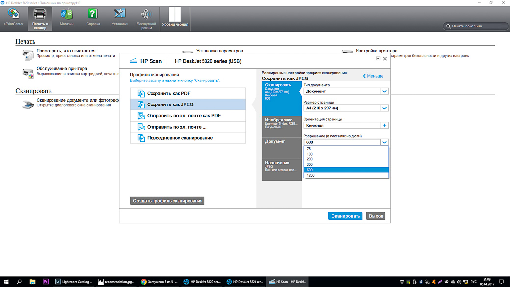The height and width of the screenshot is (287, 510).
Task: Click the Сканировать button
Action: [x=345, y=216]
